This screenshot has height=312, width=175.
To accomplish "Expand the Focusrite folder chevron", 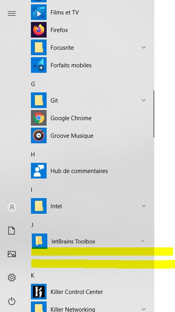I will coord(144,47).
